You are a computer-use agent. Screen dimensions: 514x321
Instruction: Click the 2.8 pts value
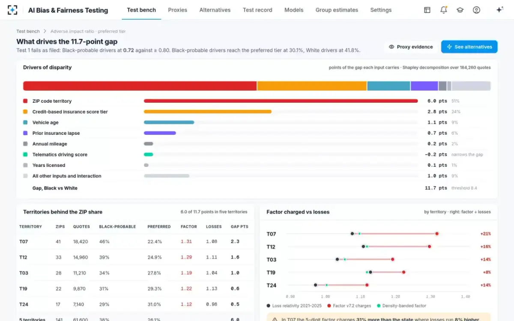pos(437,112)
